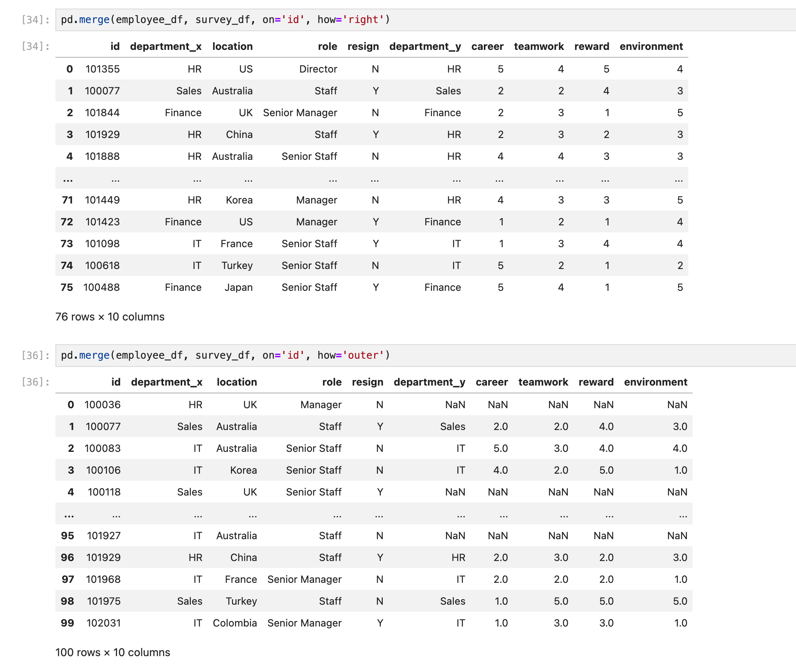Click id cell 100618
The image size is (796, 669).
(x=102, y=265)
